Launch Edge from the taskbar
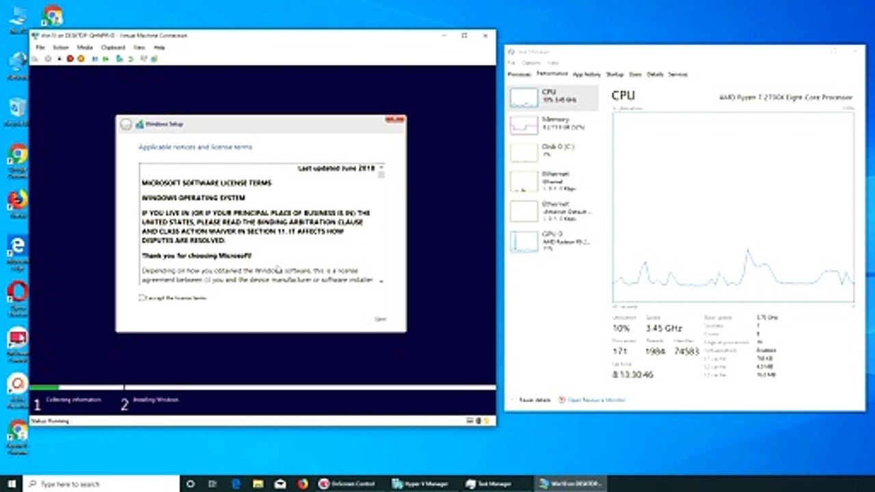This screenshot has height=492, width=875. click(x=235, y=483)
